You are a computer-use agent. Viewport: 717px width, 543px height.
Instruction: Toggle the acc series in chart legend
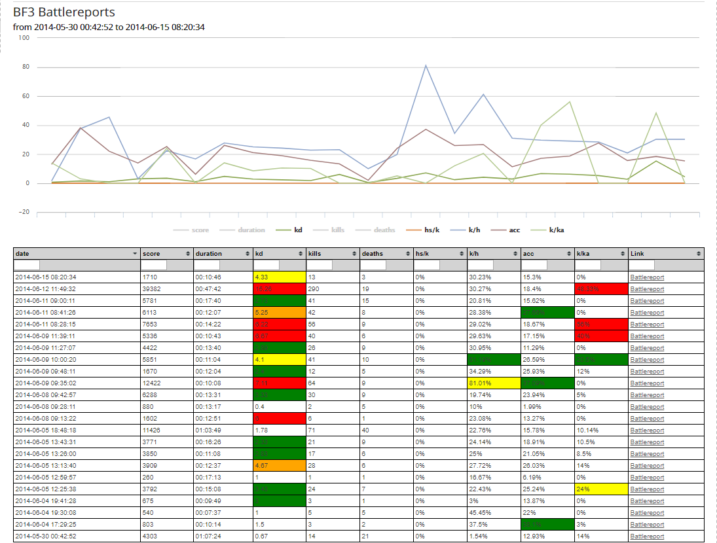coord(506,230)
